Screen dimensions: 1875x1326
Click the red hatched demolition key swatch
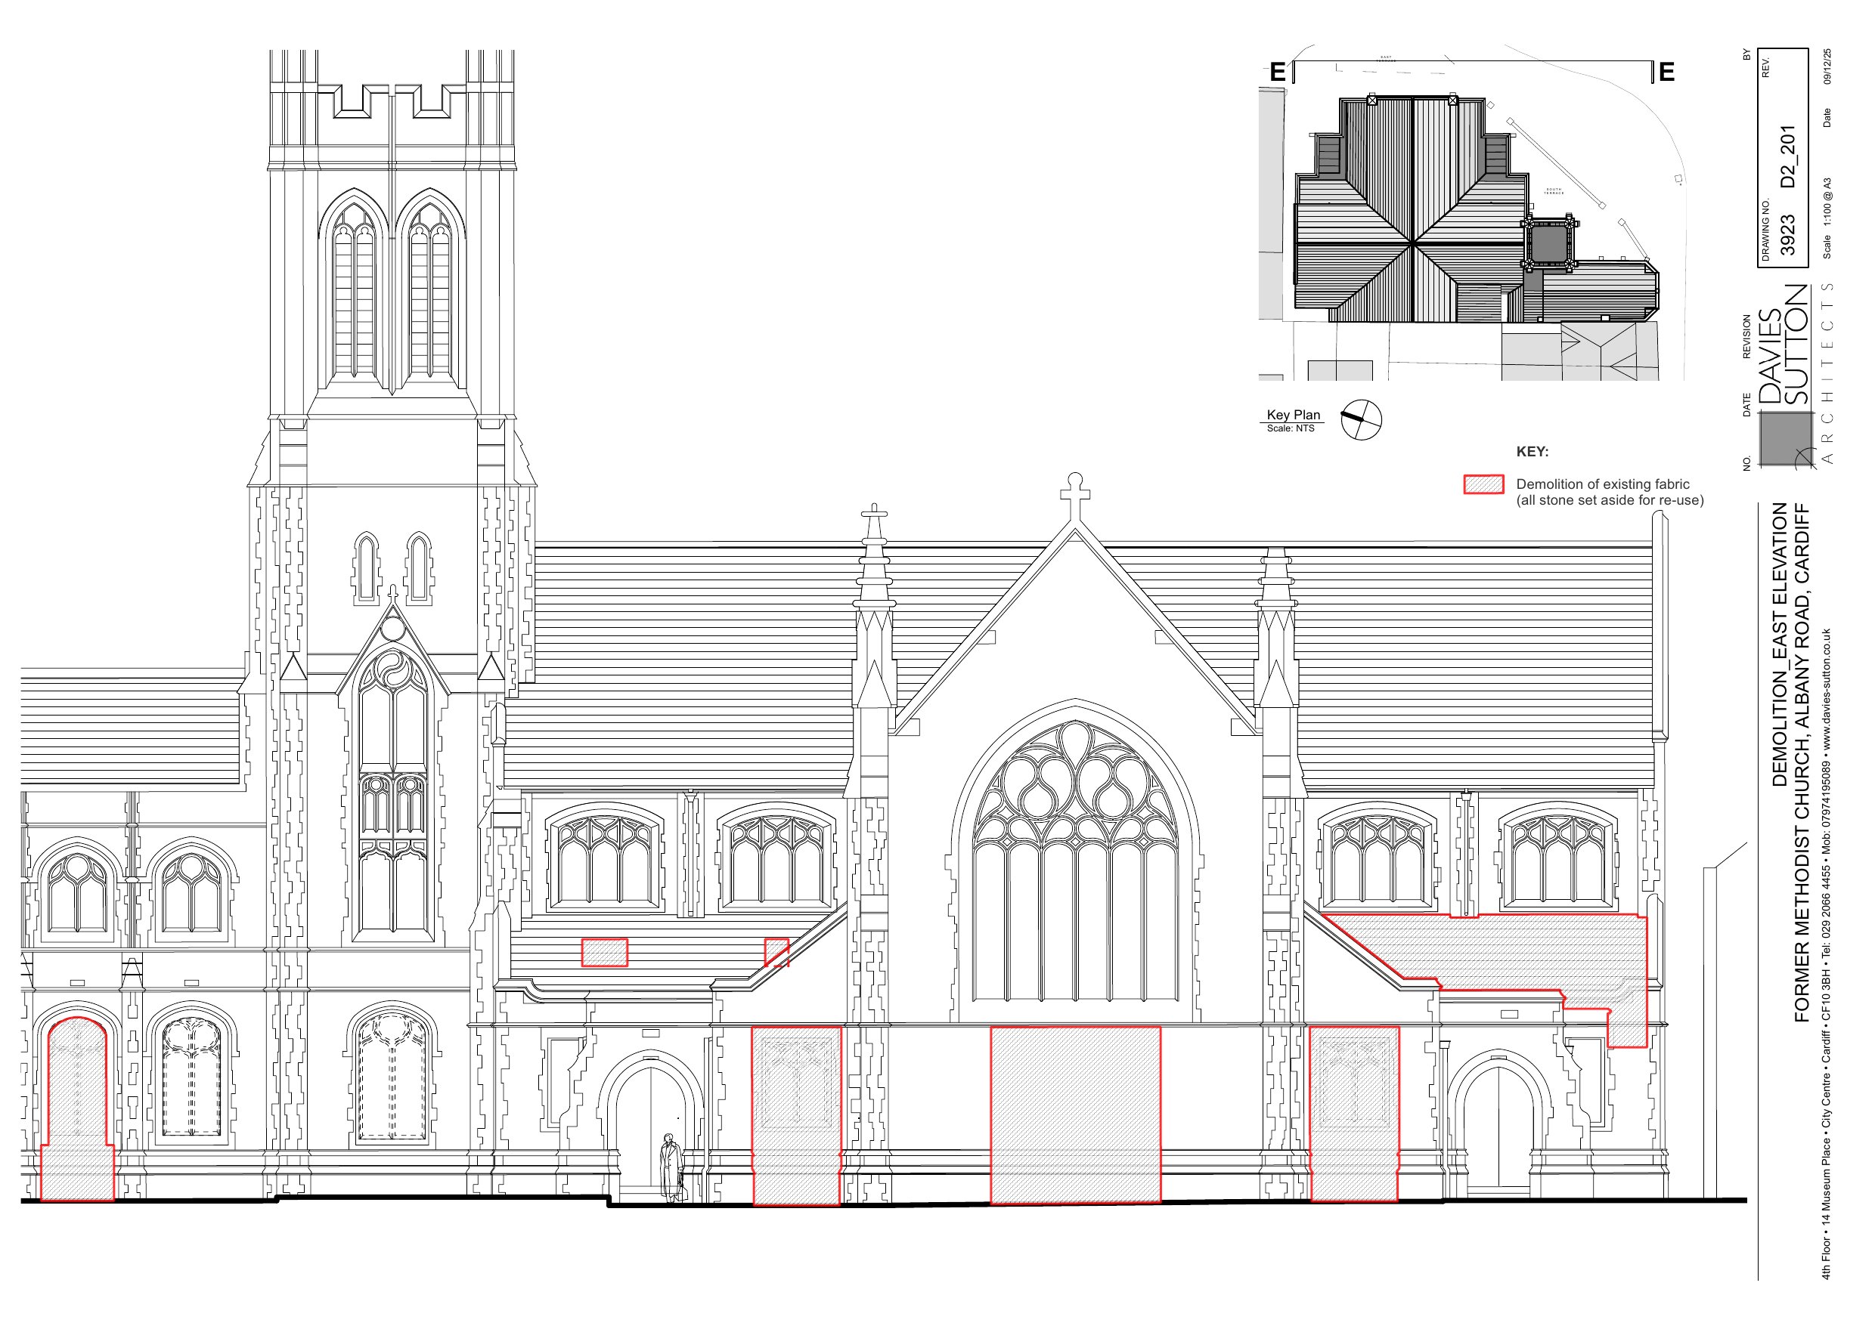[x=1483, y=484]
